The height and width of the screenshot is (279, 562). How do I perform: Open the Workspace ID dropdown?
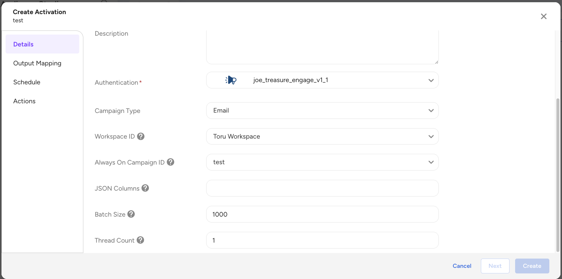click(x=431, y=136)
